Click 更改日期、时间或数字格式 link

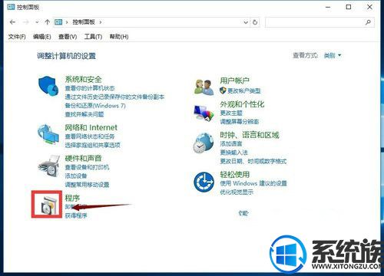[x=253, y=161]
